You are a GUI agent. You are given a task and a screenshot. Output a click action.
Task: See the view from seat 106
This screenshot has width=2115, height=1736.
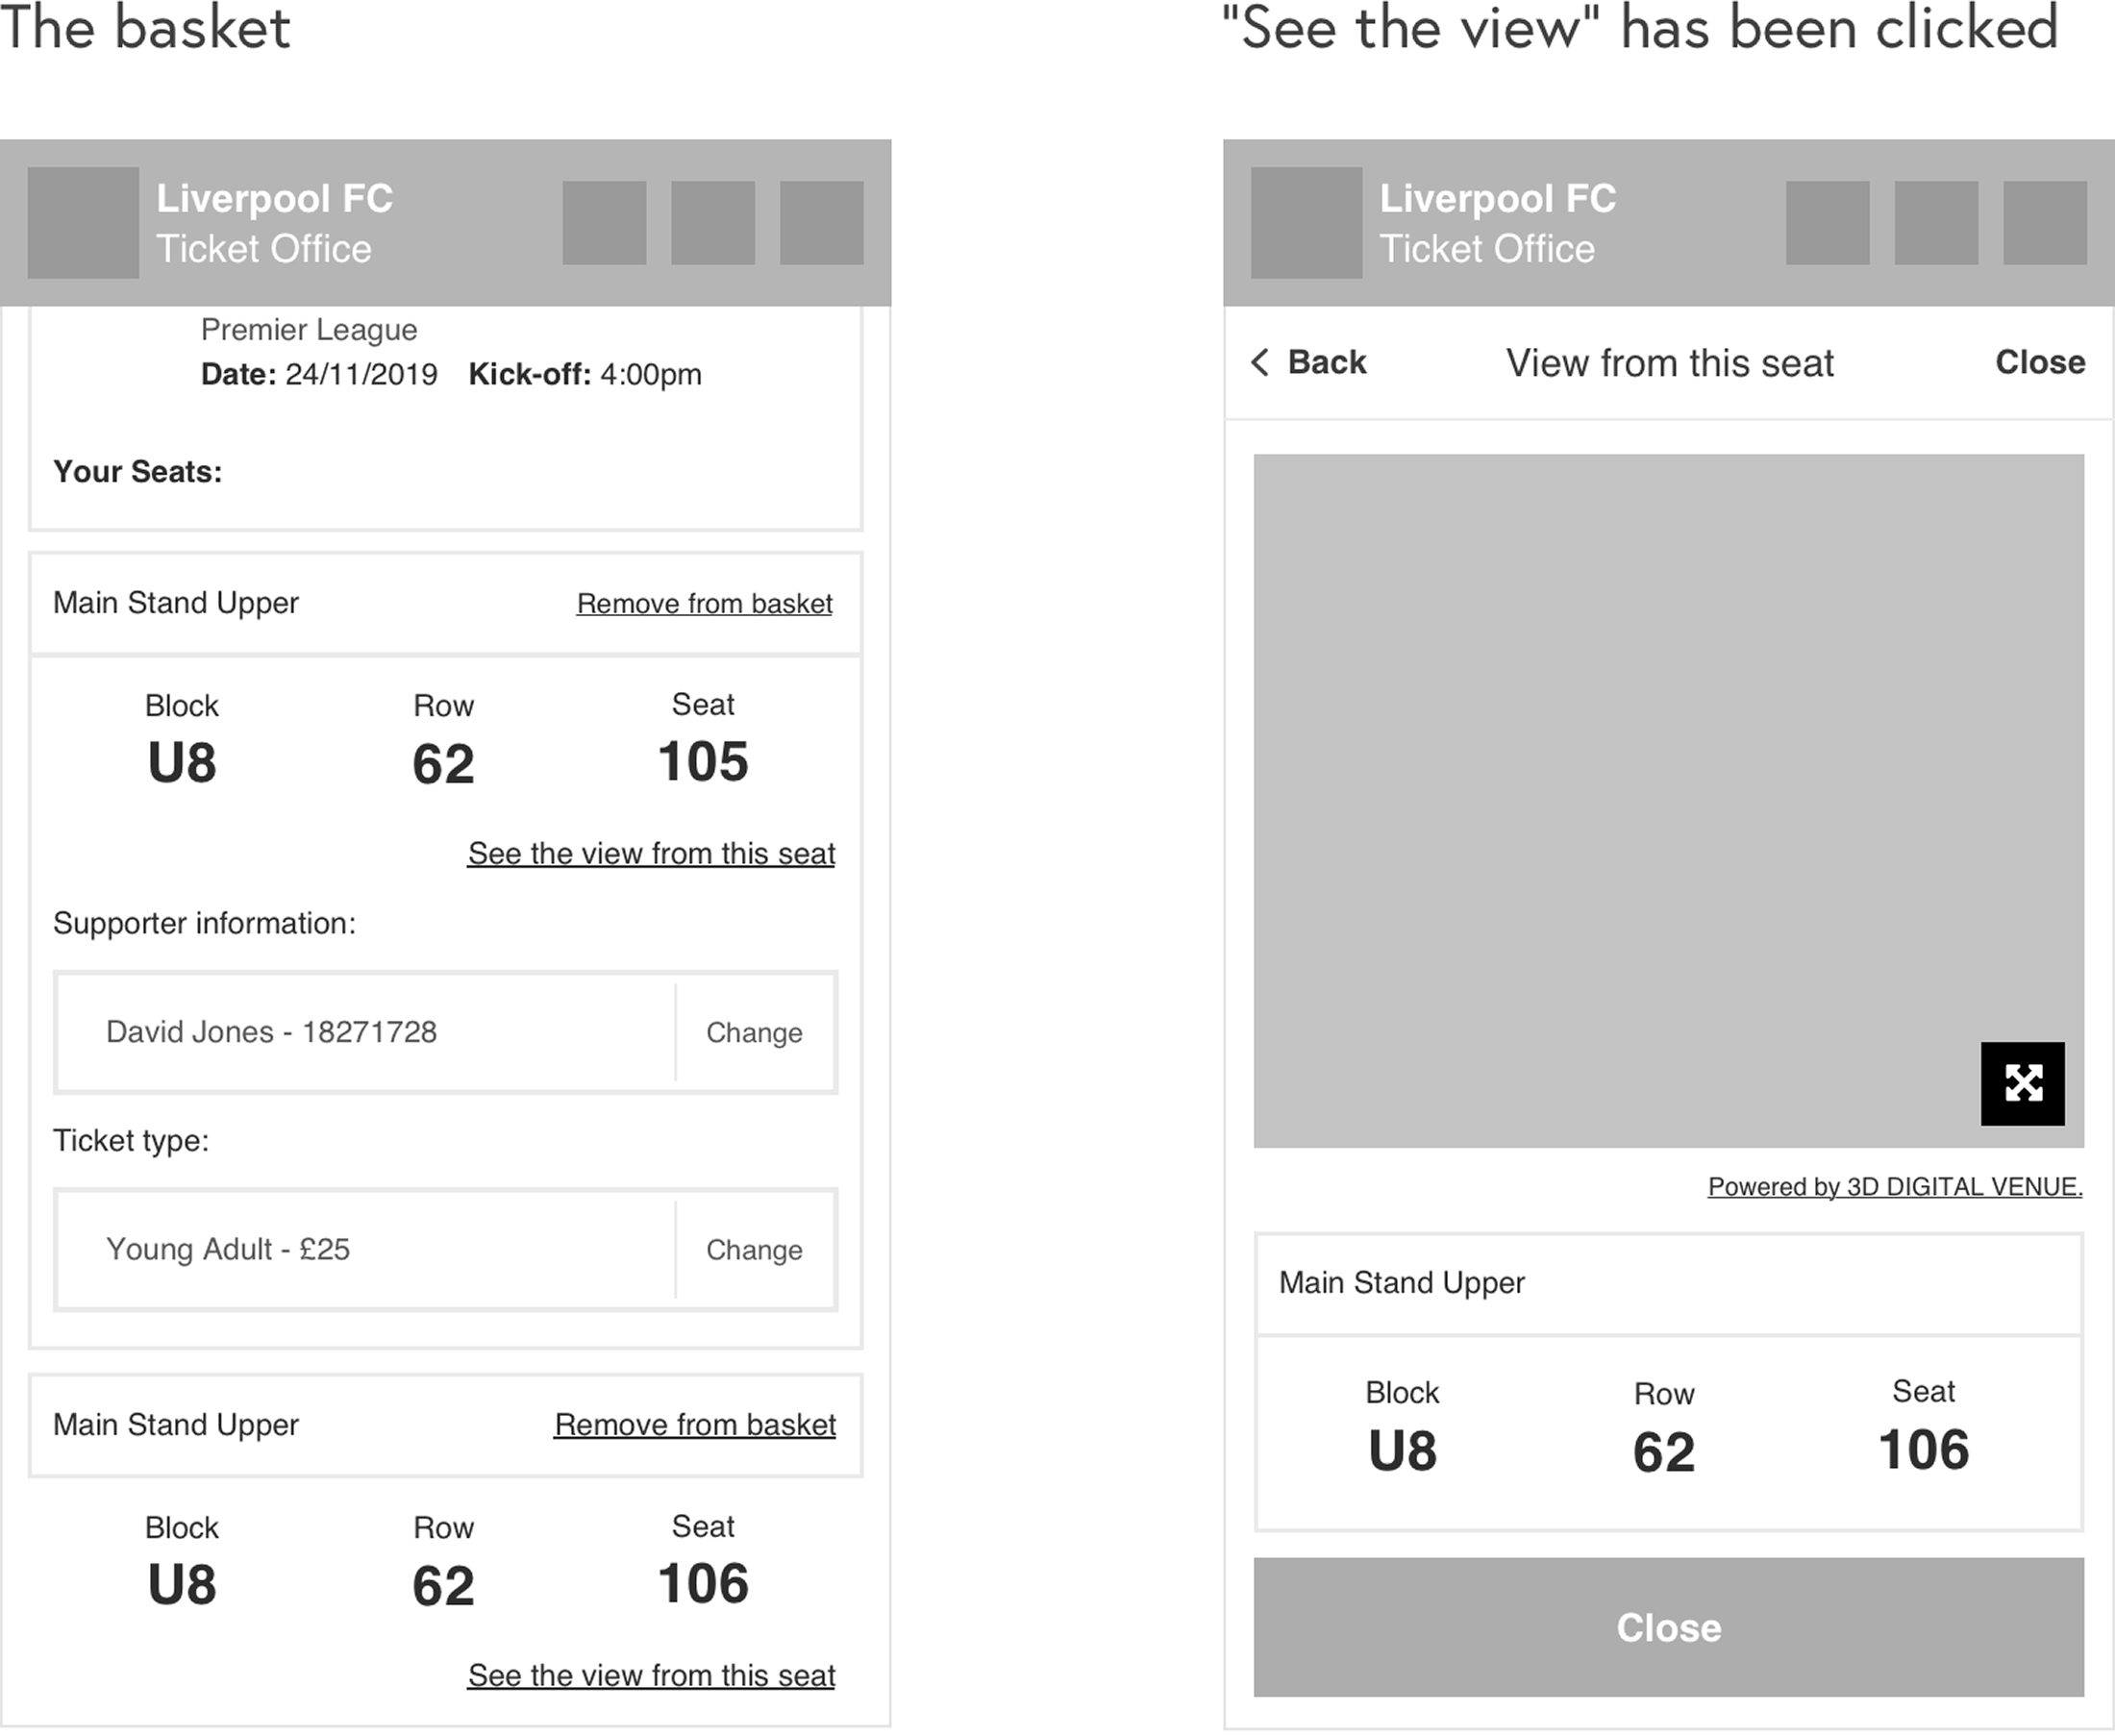pyautogui.click(x=651, y=1675)
